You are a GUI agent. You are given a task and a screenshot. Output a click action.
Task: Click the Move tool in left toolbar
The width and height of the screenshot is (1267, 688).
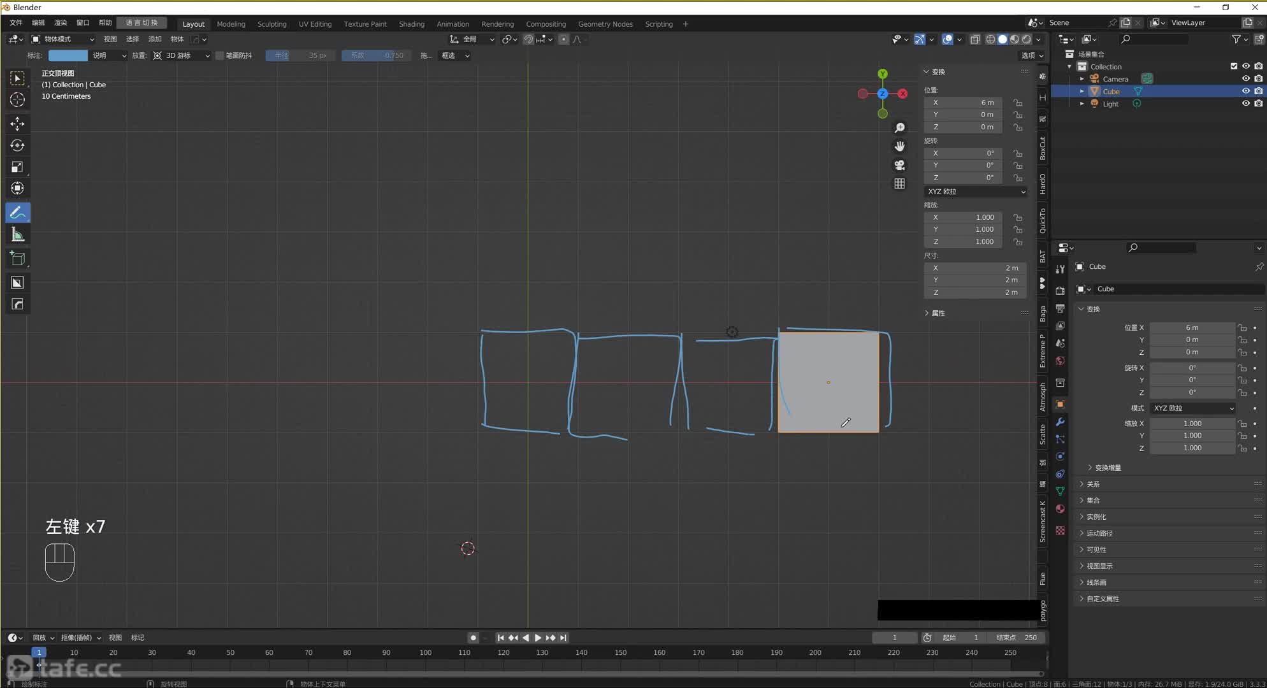[17, 123]
